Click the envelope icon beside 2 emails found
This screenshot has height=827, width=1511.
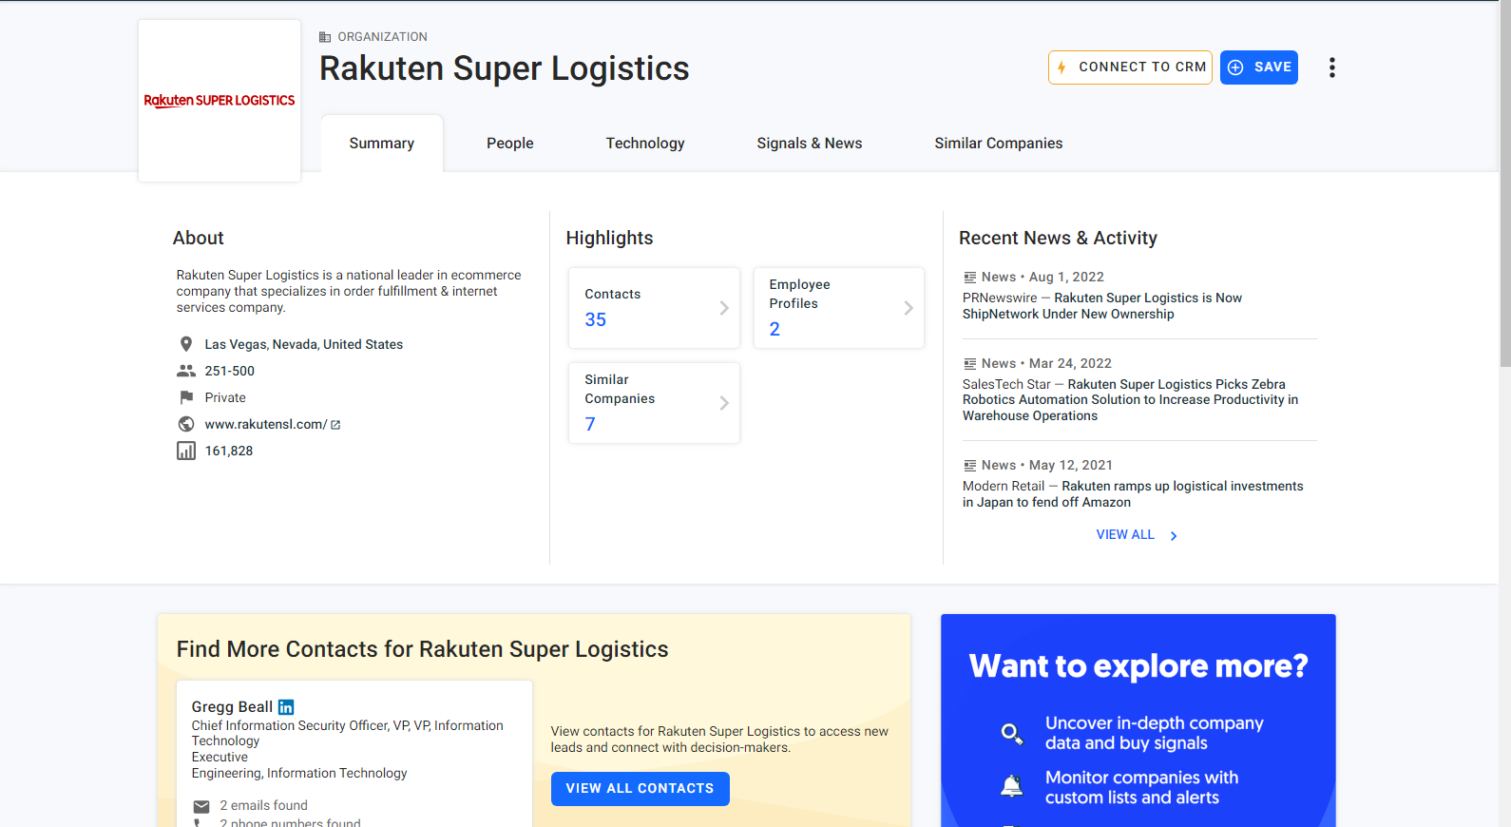point(201,806)
